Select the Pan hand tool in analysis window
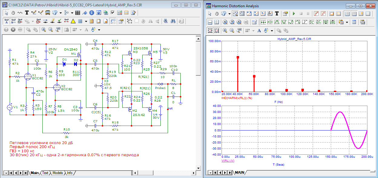This screenshot has width=378, height=178. 217,14
